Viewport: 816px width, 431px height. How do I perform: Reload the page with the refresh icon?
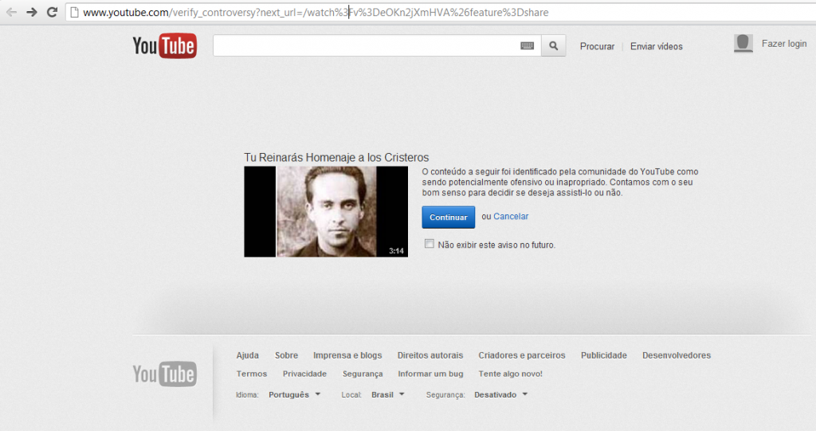point(52,12)
